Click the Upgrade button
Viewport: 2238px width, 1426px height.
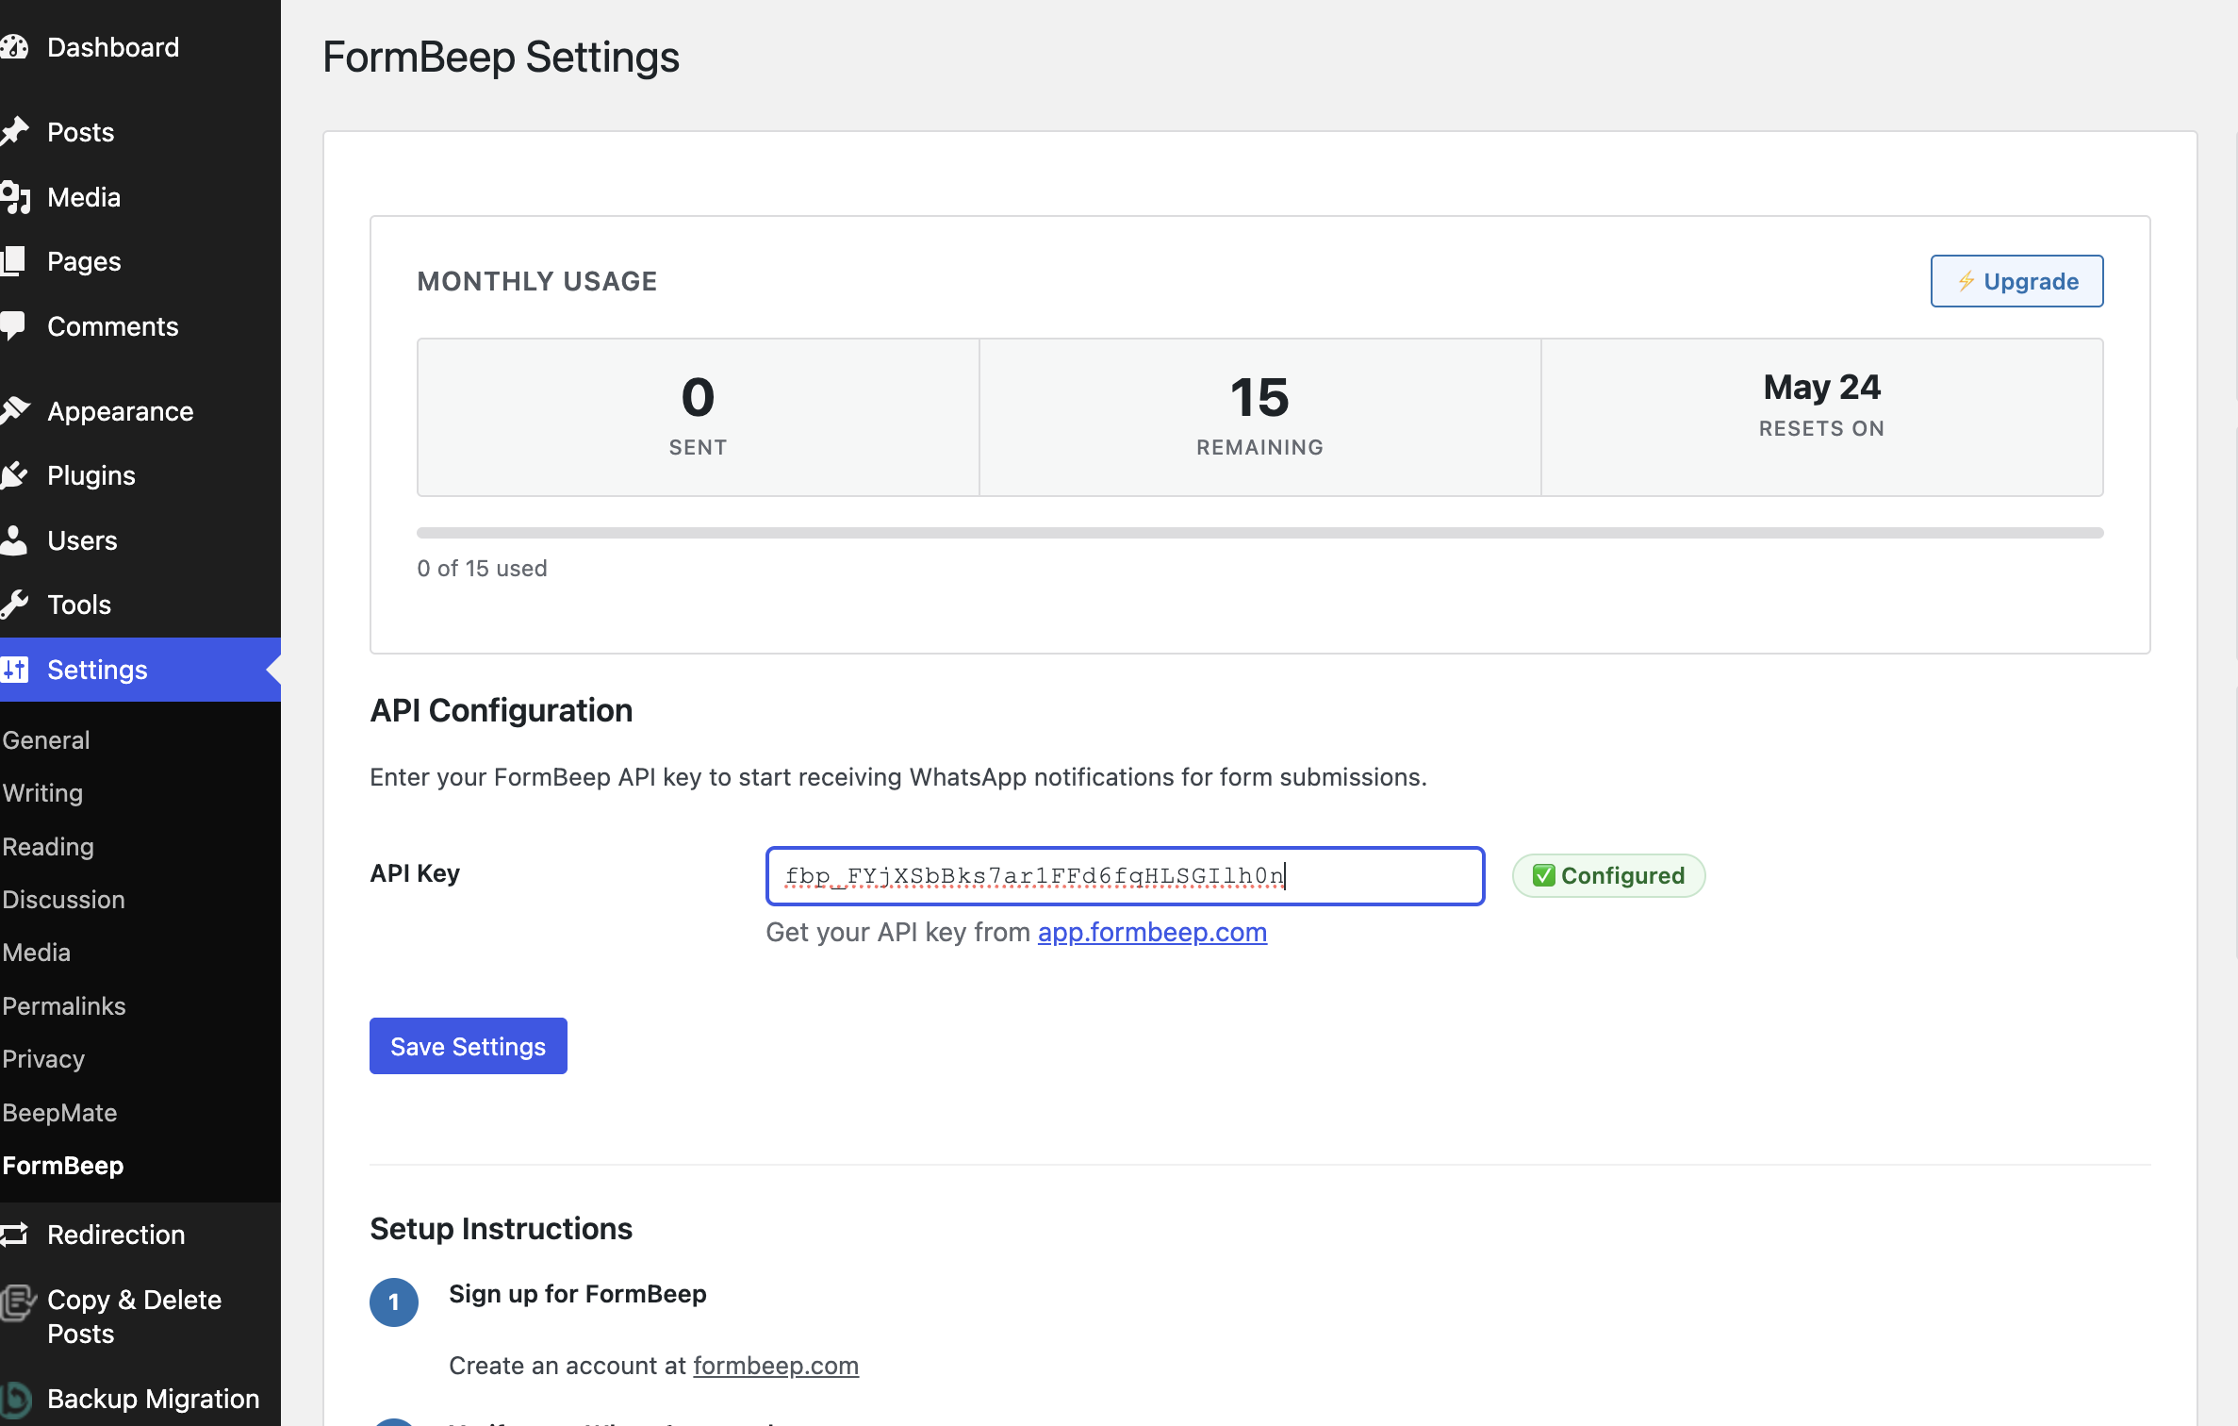[2016, 281]
